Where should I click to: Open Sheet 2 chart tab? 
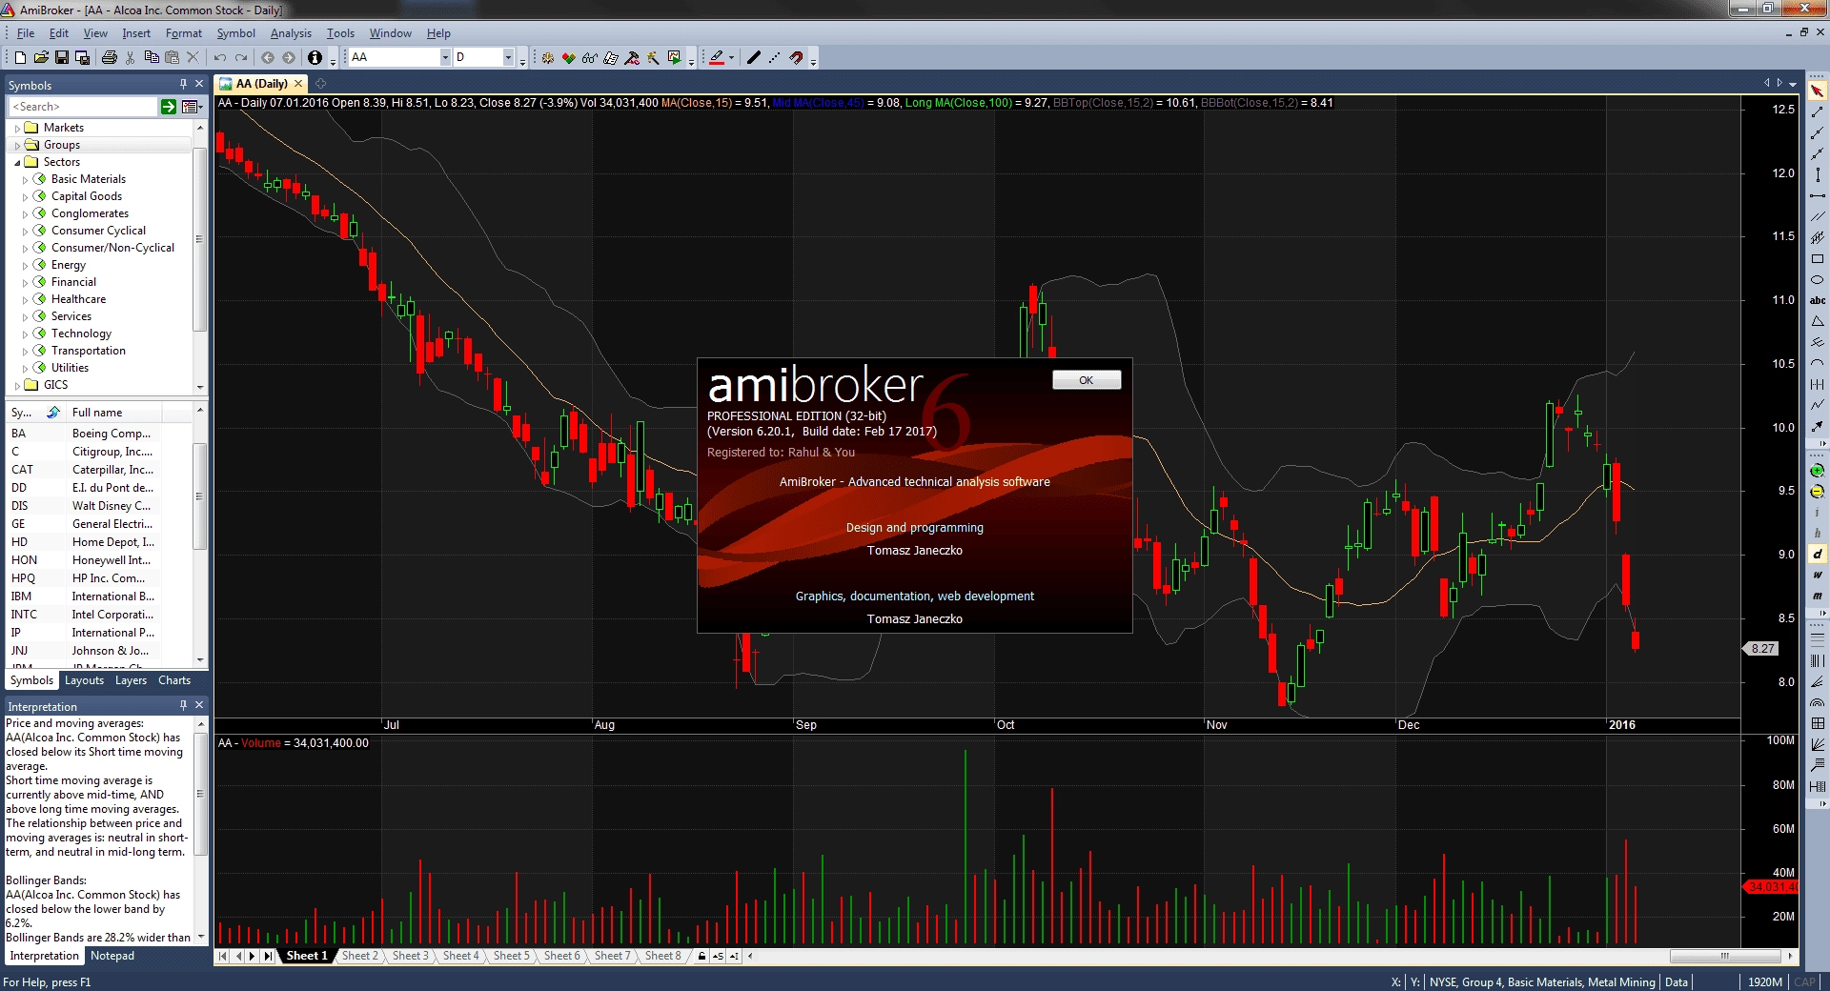coord(360,956)
